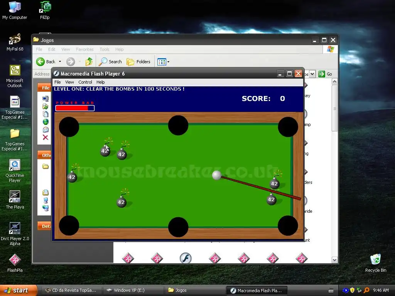Launch MyPal 68 from the desktop
The height and width of the screenshot is (296, 395).
(15, 42)
